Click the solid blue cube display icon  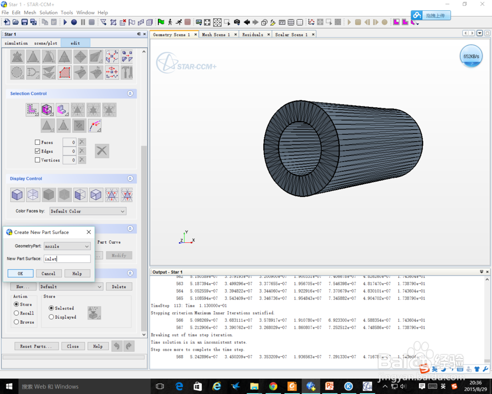click(17, 195)
